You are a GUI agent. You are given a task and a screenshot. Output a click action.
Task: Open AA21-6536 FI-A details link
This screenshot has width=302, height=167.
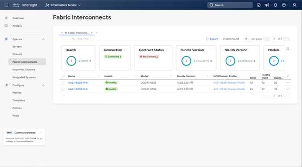point(78,83)
